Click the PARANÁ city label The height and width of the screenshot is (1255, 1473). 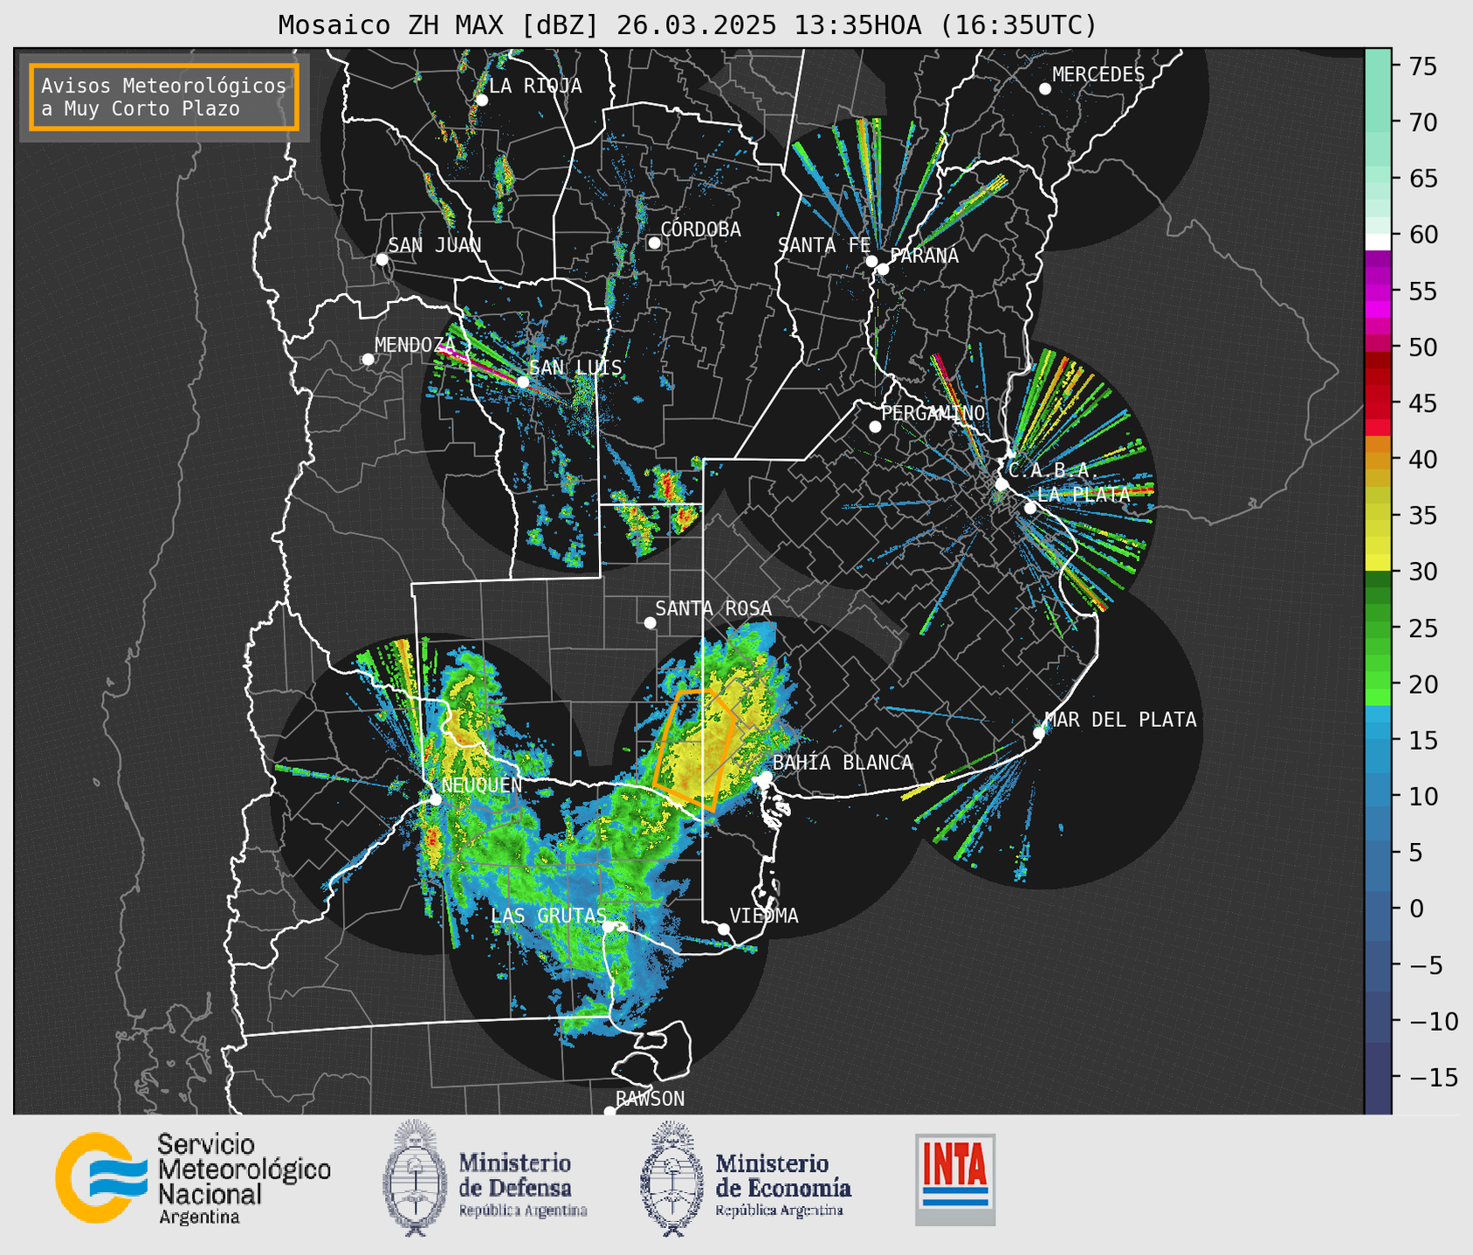click(924, 256)
